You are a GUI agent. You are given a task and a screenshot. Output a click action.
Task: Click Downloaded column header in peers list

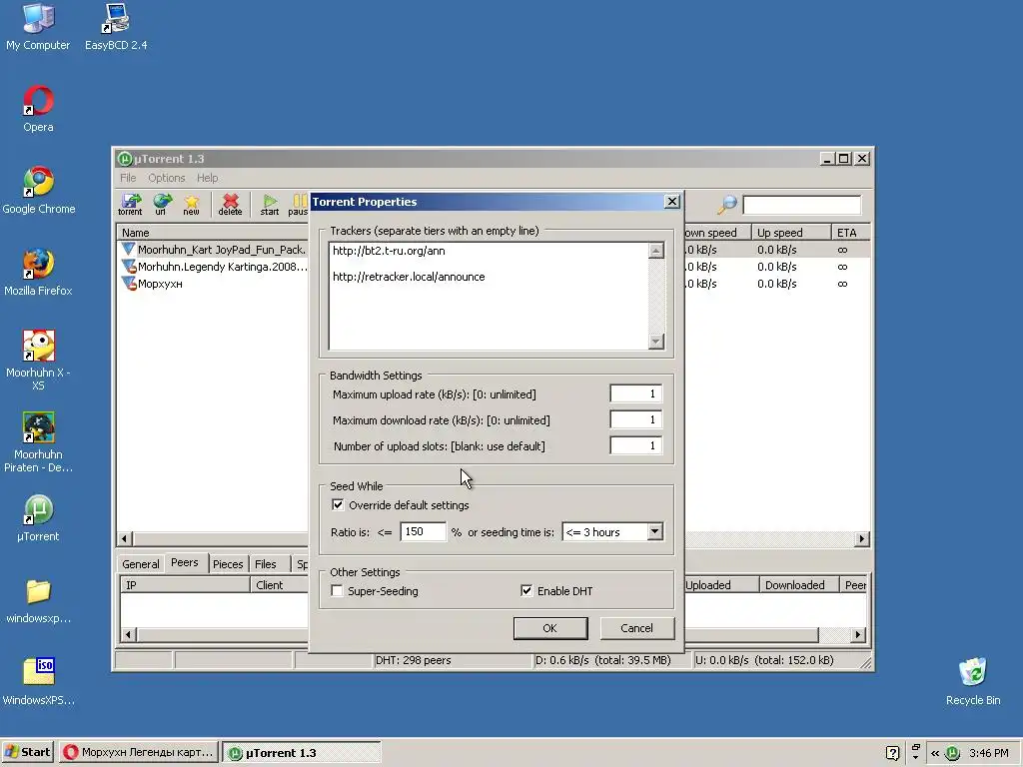point(798,585)
